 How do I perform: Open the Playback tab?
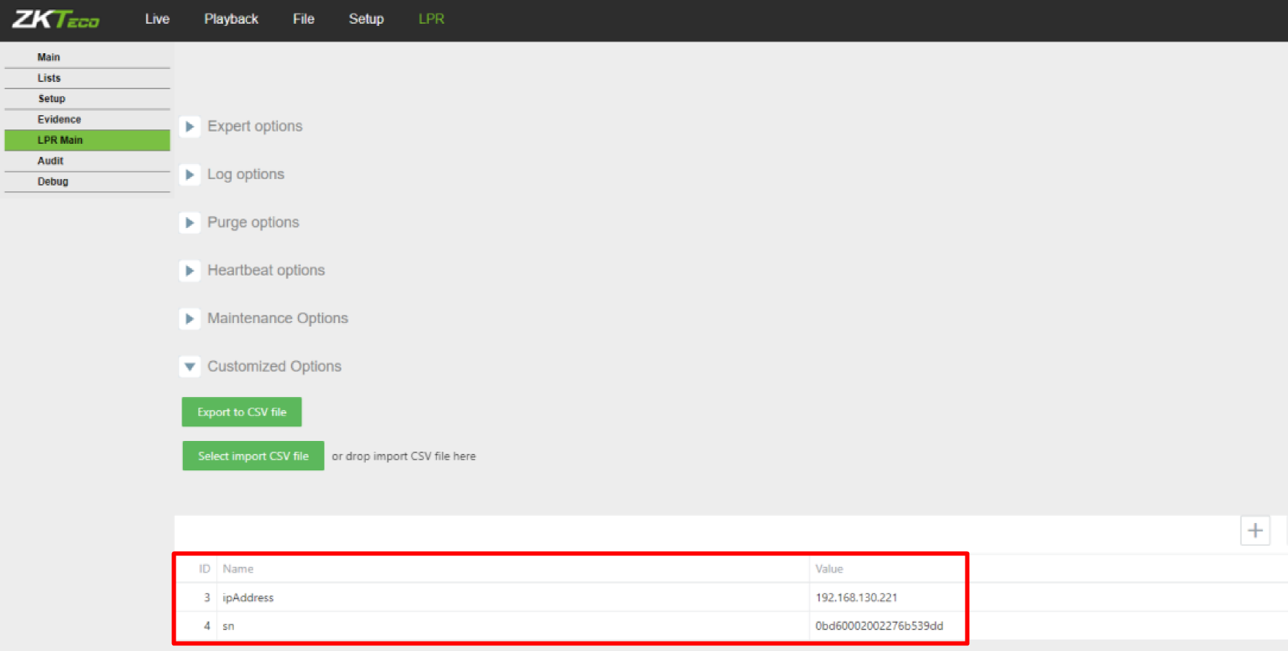pyautogui.click(x=231, y=19)
